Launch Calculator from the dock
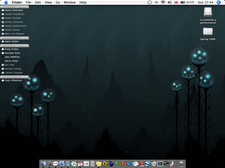The image size is (225, 168). point(93,164)
